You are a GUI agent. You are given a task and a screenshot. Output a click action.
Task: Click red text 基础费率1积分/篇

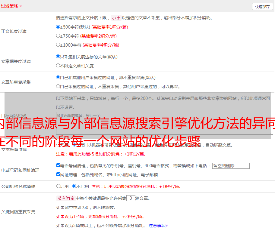coord(110,27)
